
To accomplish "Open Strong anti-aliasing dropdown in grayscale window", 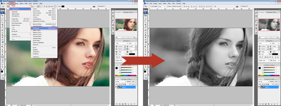I will coord(276,60).
